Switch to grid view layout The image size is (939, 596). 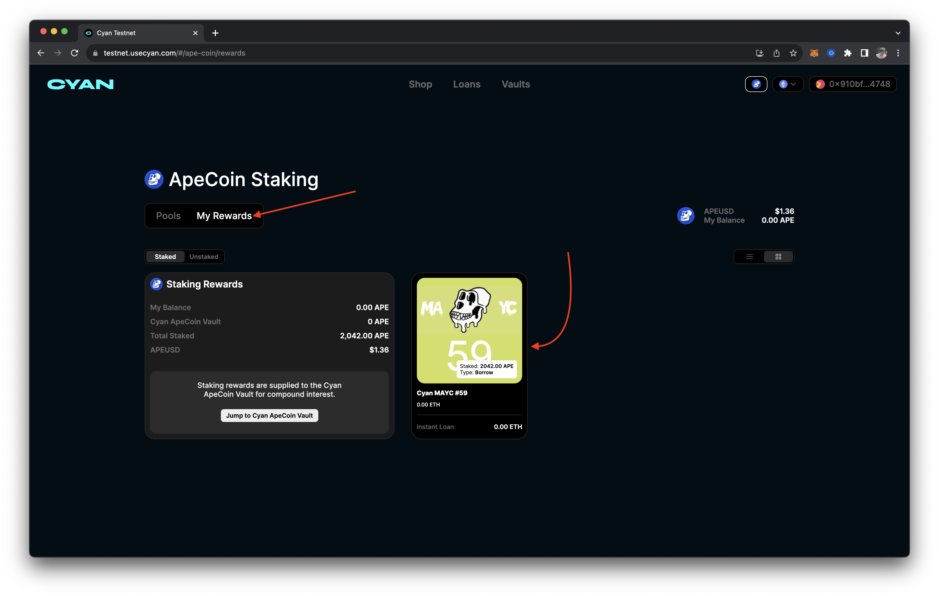(x=778, y=257)
